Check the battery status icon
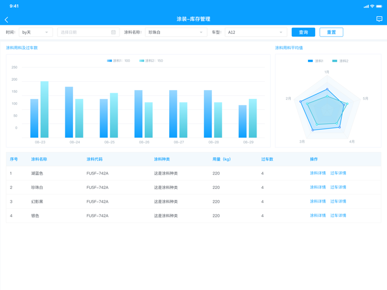 [379, 6]
